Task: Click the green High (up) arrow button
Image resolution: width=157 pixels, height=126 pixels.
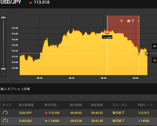Action: click(x=154, y=46)
